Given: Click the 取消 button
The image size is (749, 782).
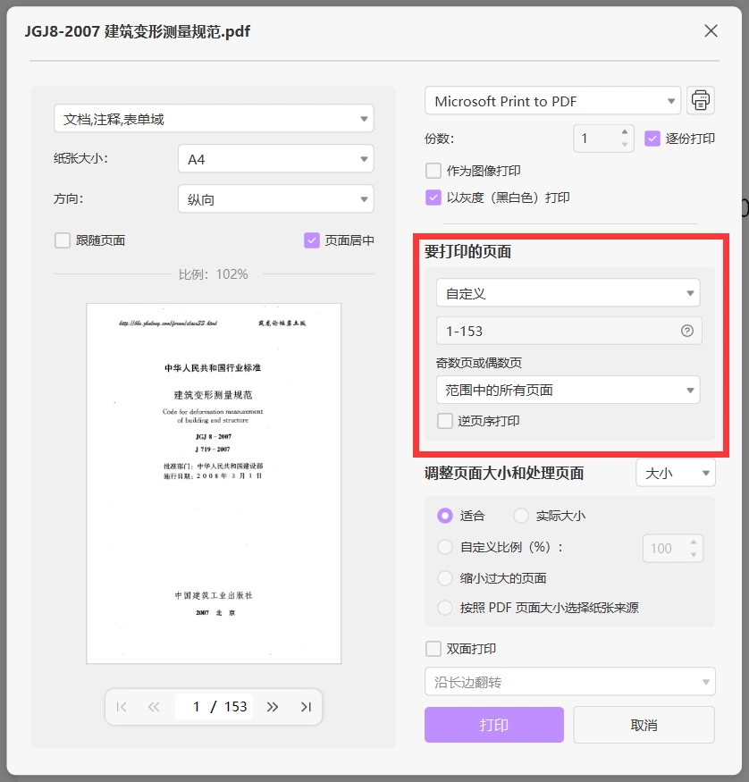Looking at the screenshot, I should (644, 725).
